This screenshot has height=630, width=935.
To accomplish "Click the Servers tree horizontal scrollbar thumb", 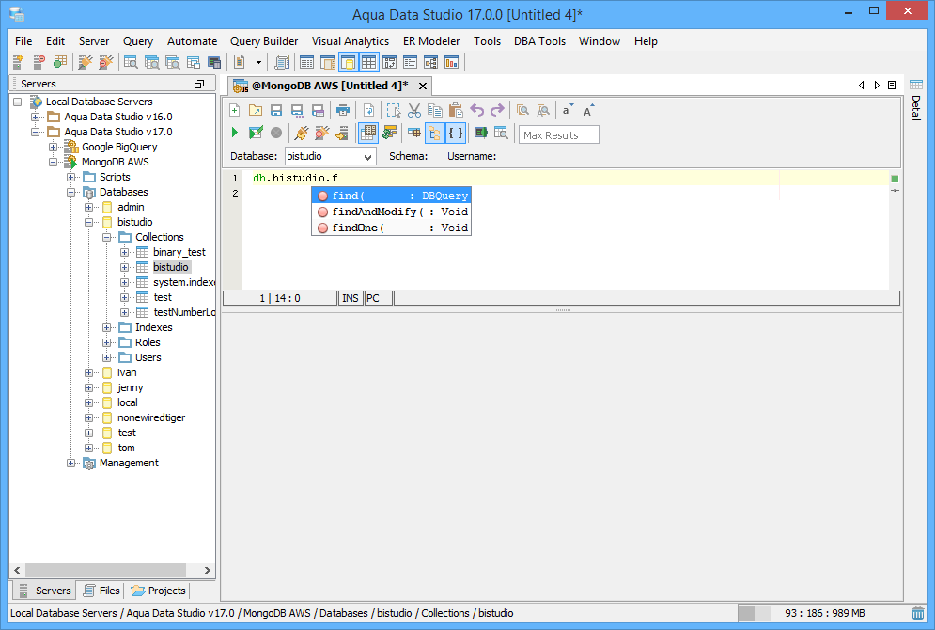I will pos(105,571).
